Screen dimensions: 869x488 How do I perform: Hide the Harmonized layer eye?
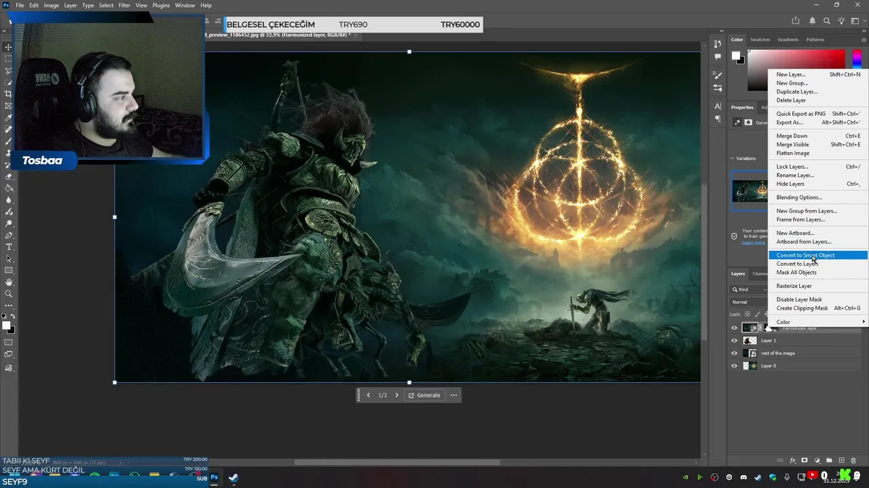(x=734, y=328)
